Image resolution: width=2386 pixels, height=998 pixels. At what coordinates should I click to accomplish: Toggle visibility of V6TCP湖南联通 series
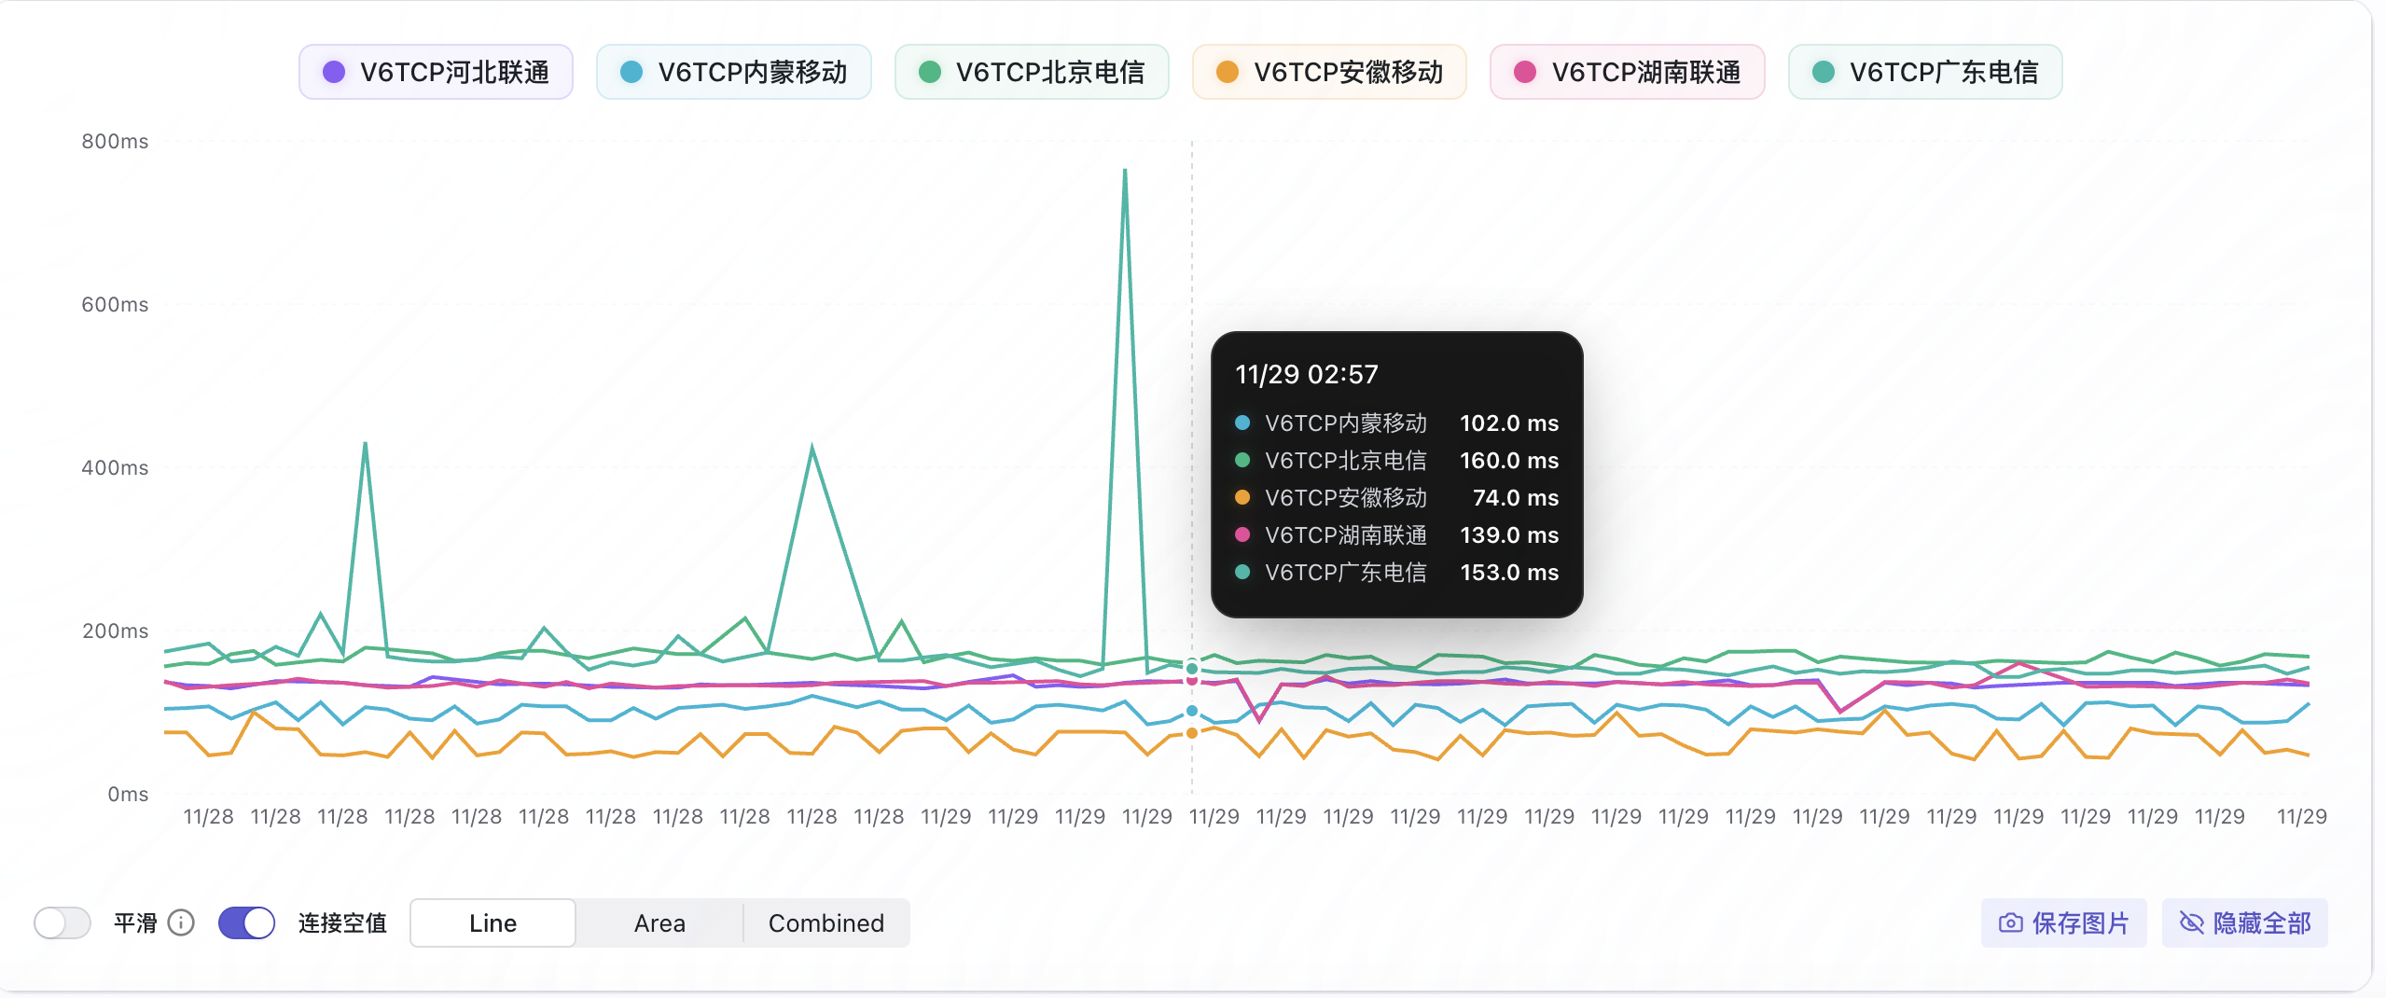click(x=1626, y=71)
